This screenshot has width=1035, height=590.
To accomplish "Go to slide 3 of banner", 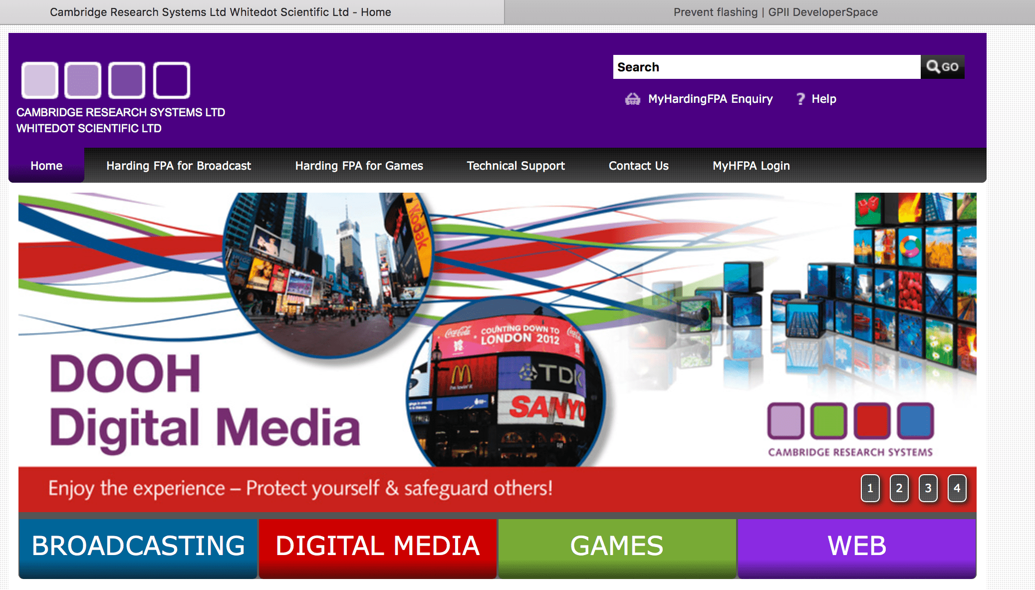I will click(928, 488).
